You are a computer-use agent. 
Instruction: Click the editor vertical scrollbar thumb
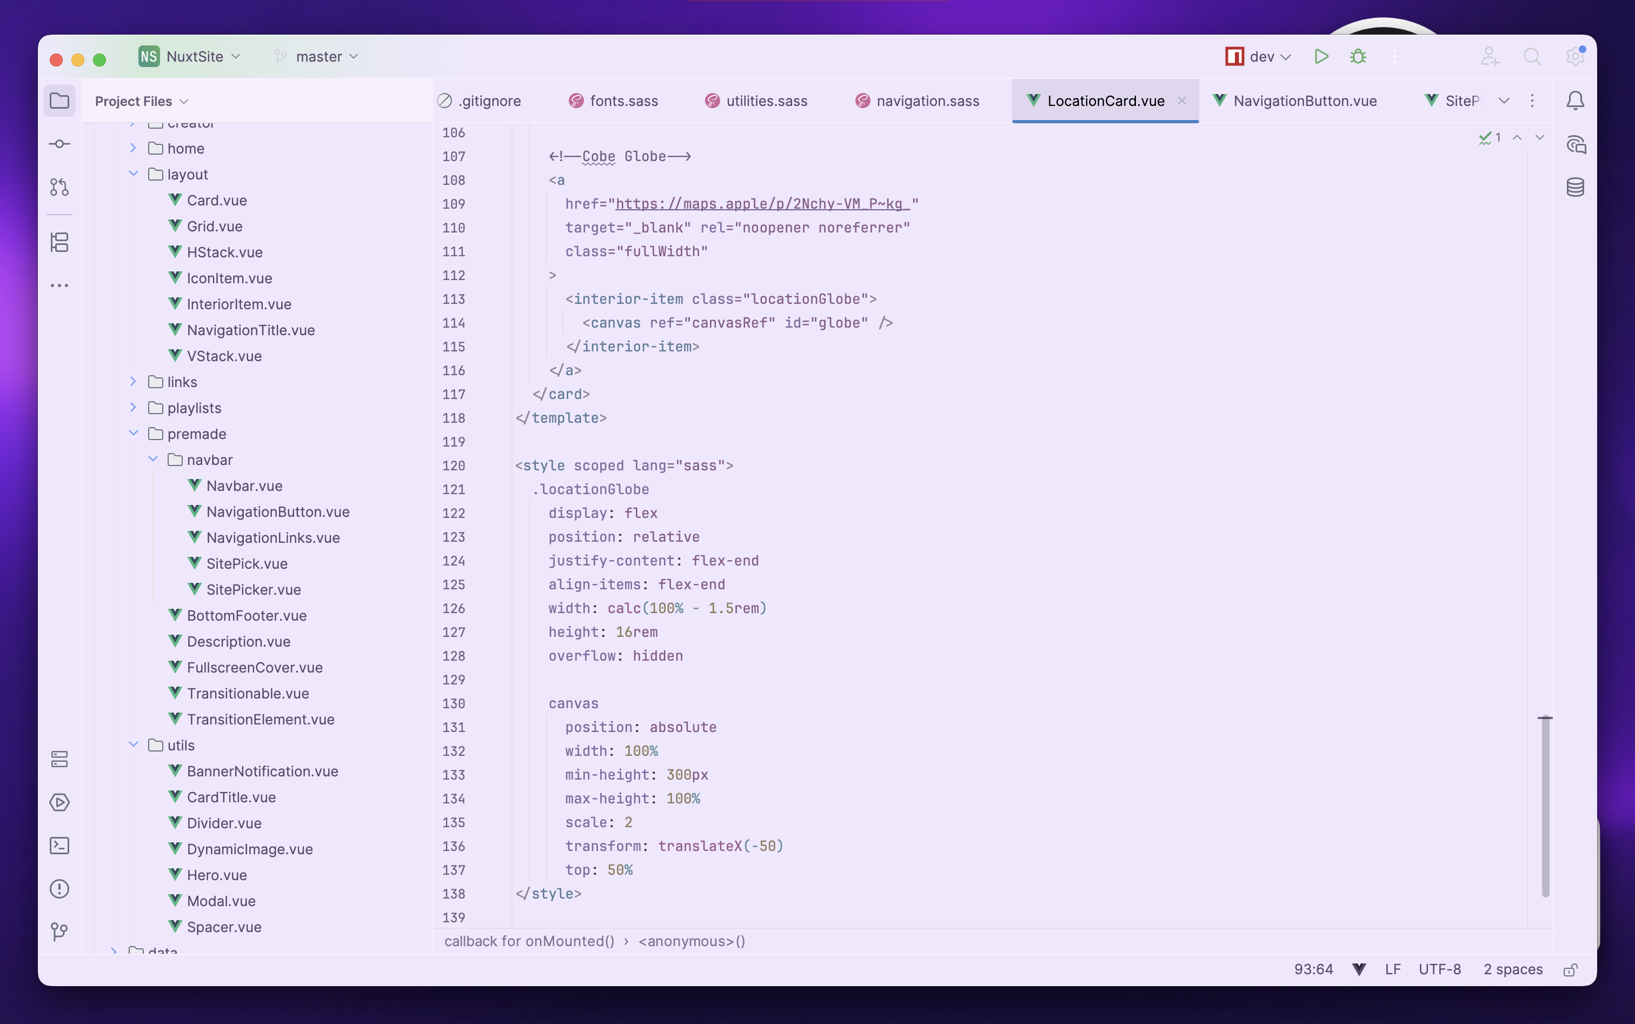click(1545, 807)
